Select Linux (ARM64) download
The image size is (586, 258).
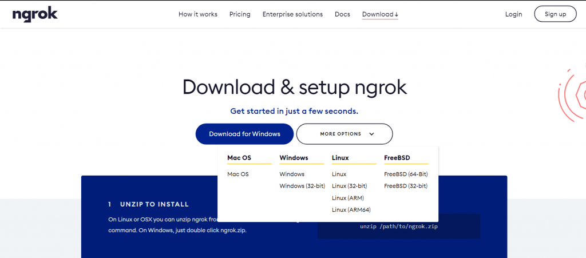point(351,210)
